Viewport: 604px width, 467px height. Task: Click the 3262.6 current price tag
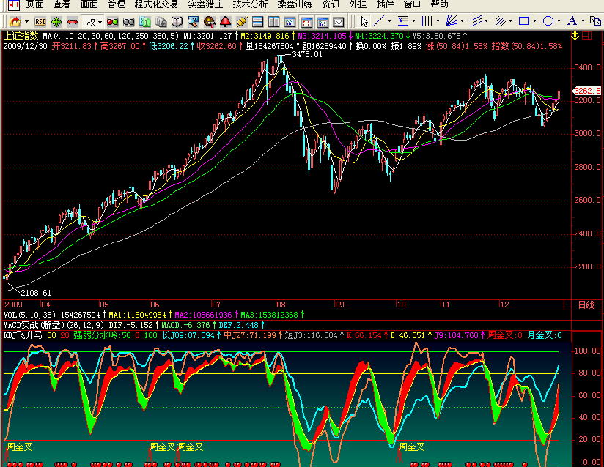(586, 91)
